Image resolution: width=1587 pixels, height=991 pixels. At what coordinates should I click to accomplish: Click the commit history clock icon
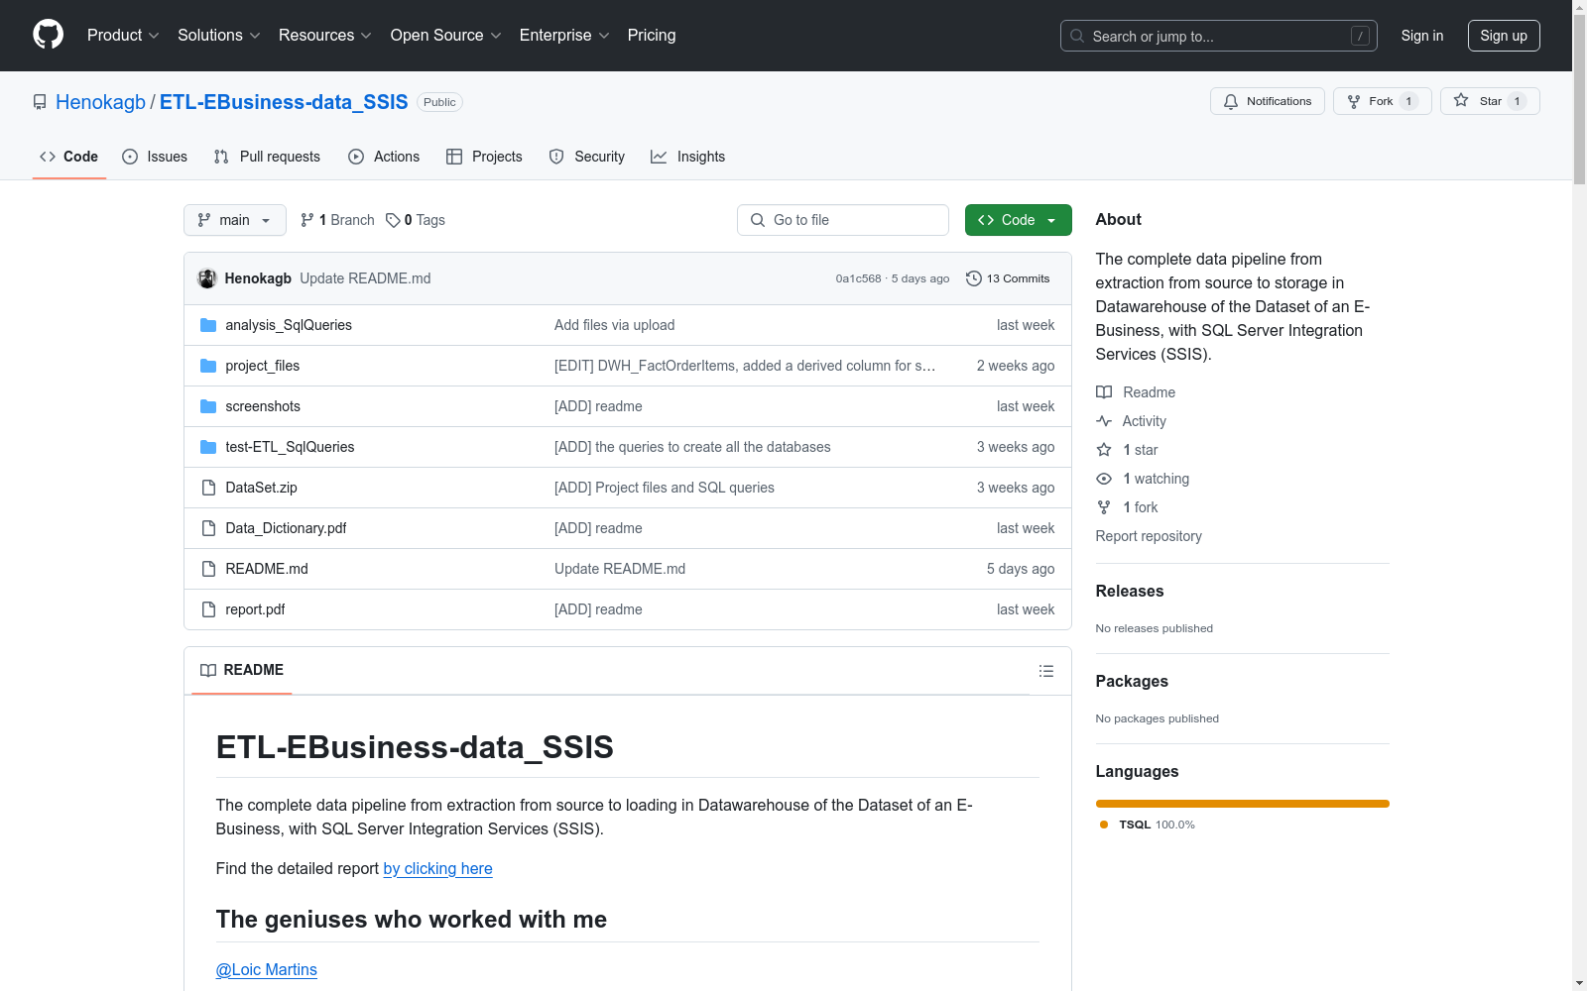click(x=974, y=278)
